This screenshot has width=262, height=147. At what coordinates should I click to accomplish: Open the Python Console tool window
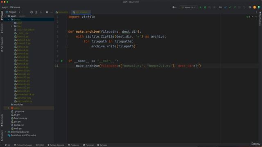56,145
